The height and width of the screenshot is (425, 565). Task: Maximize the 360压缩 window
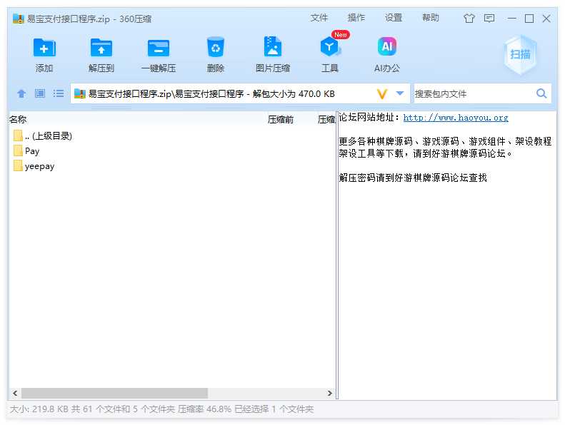pyautogui.click(x=529, y=19)
